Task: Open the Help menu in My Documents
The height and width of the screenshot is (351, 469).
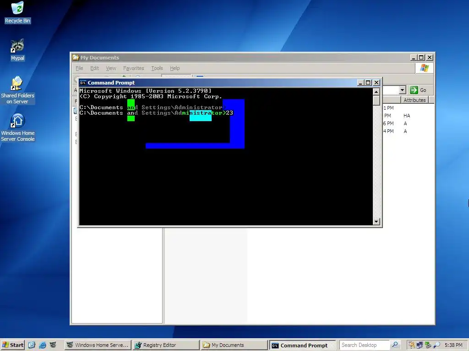Action: [x=175, y=69]
